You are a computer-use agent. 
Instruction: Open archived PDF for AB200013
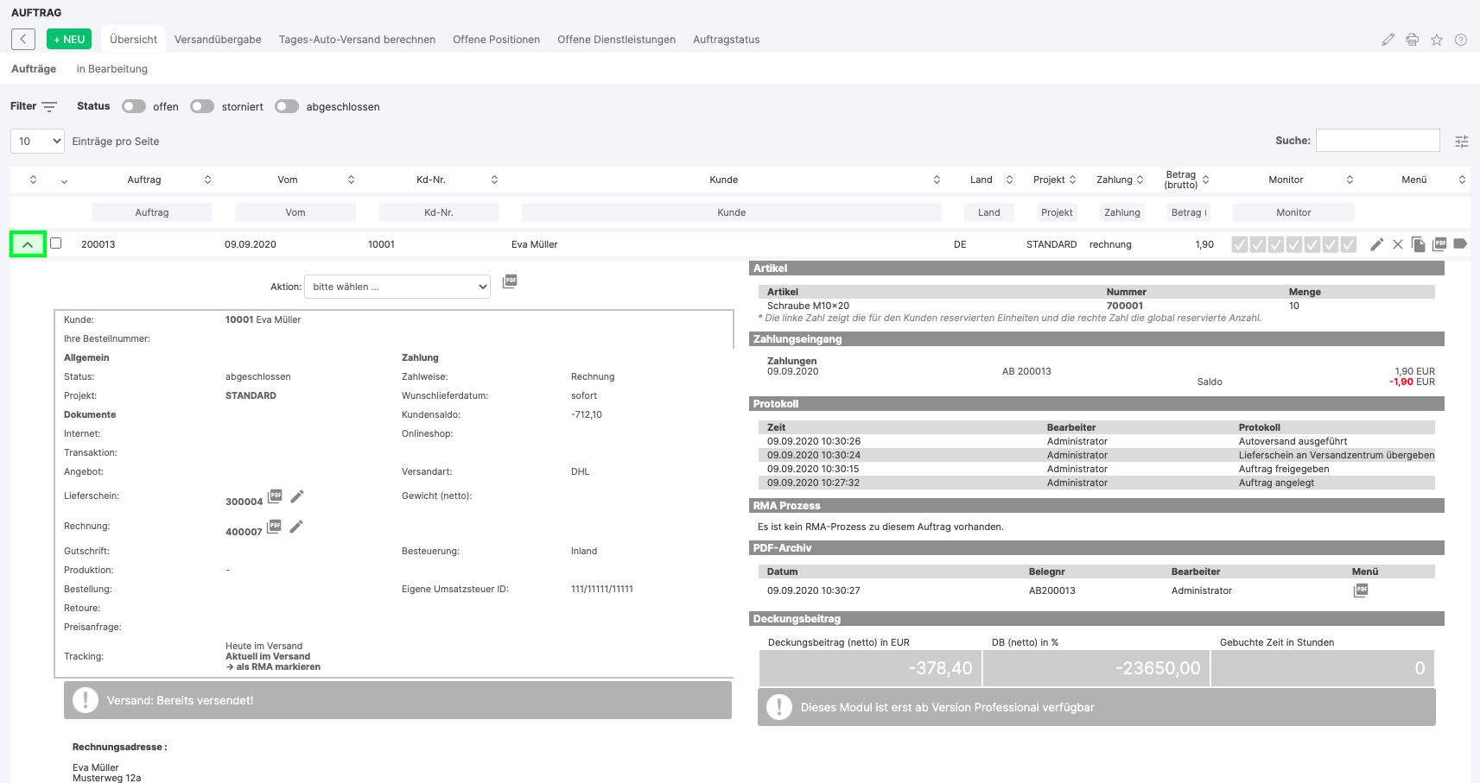point(1360,590)
